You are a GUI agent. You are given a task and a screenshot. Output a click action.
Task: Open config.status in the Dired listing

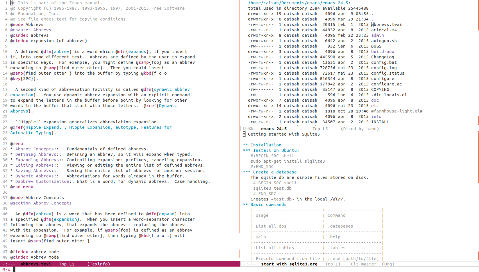[x=388, y=73]
